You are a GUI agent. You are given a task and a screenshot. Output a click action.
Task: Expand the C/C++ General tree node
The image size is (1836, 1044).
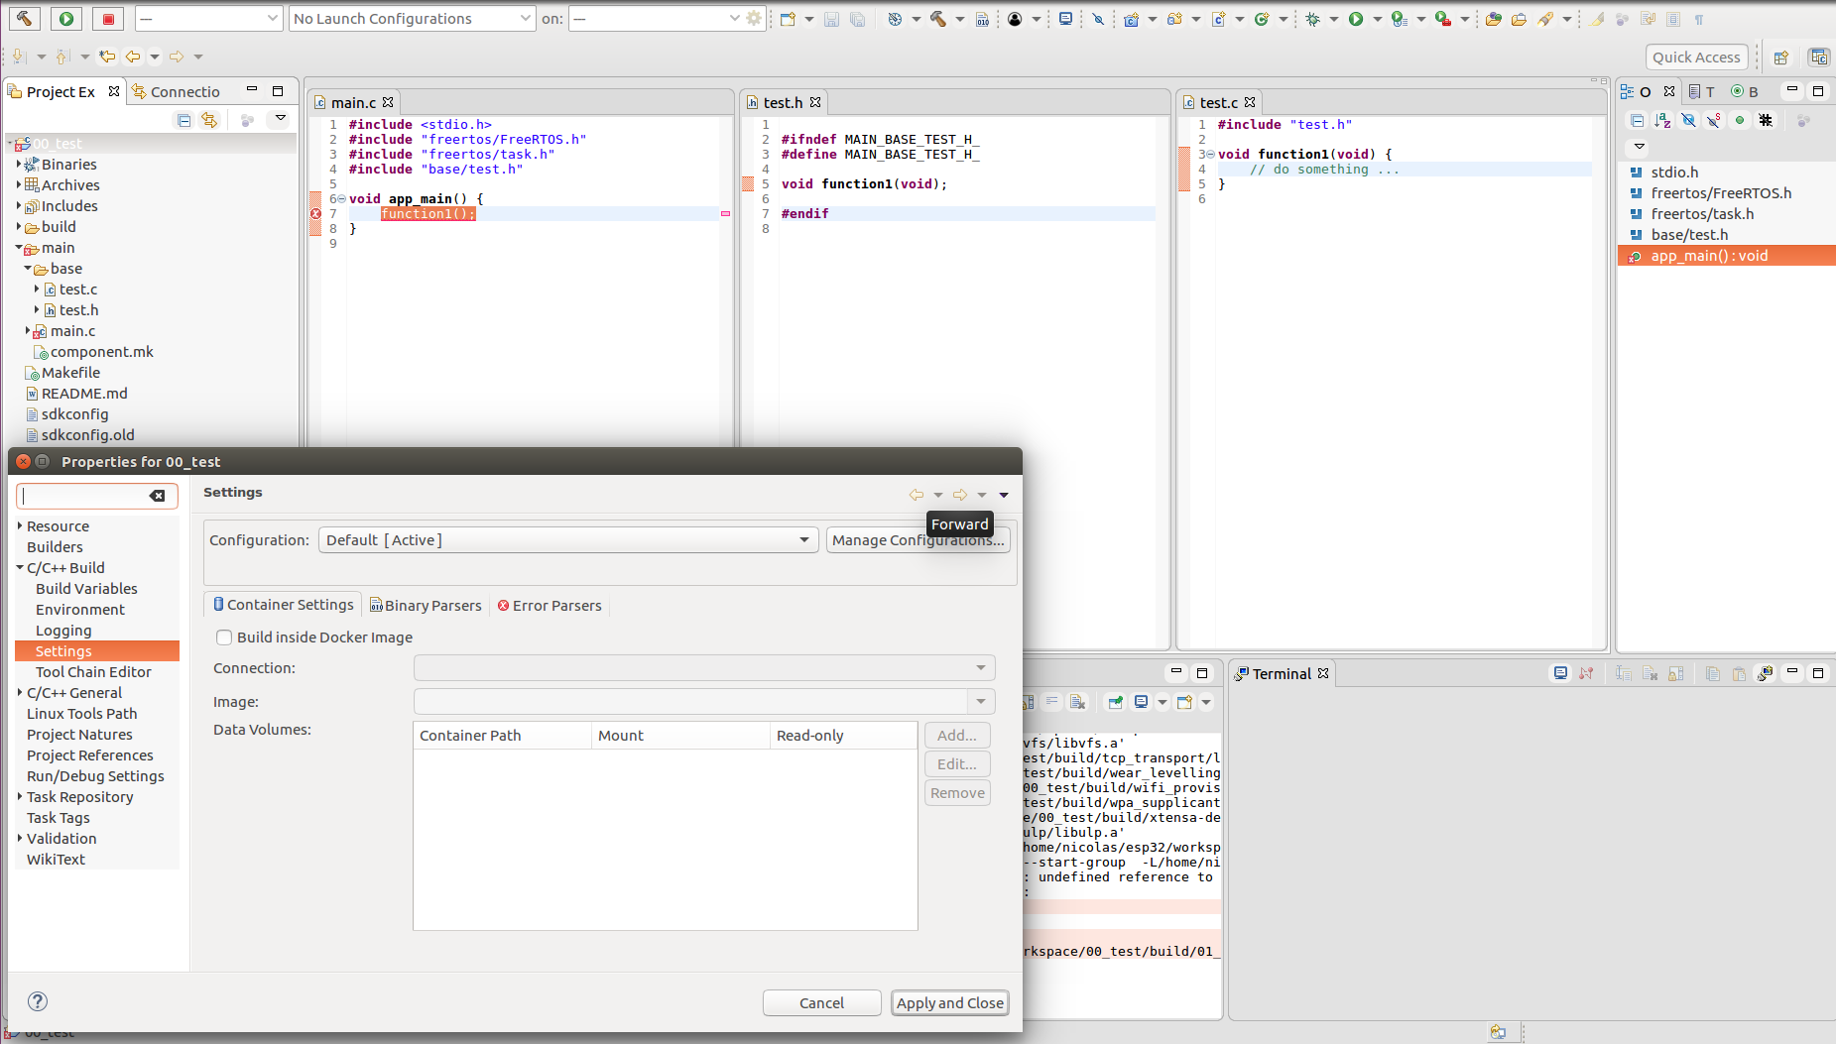coord(20,693)
